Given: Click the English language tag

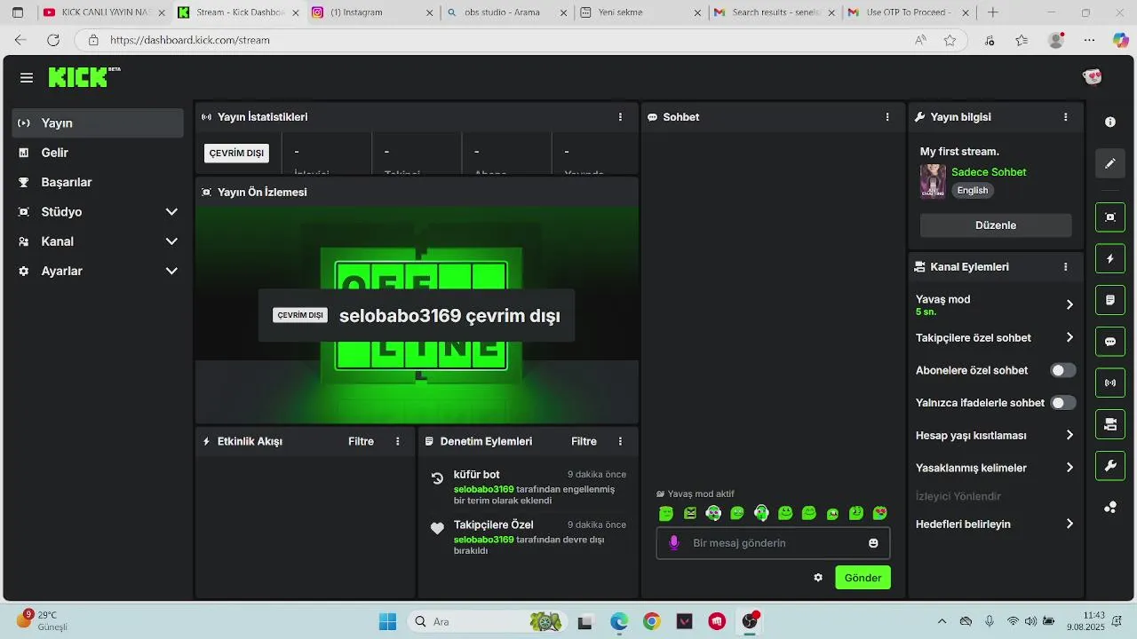Looking at the screenshot, I should [973, 191].
